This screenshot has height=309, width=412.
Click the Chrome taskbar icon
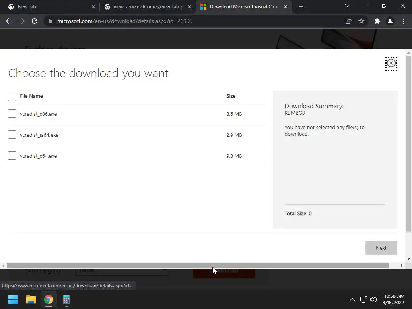[49, 299]
